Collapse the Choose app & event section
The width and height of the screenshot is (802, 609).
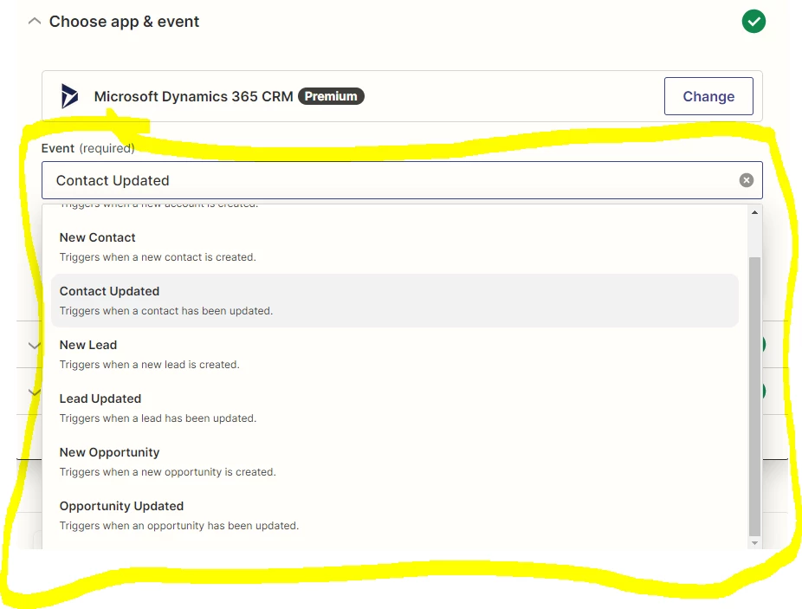[x=35, y=22]
